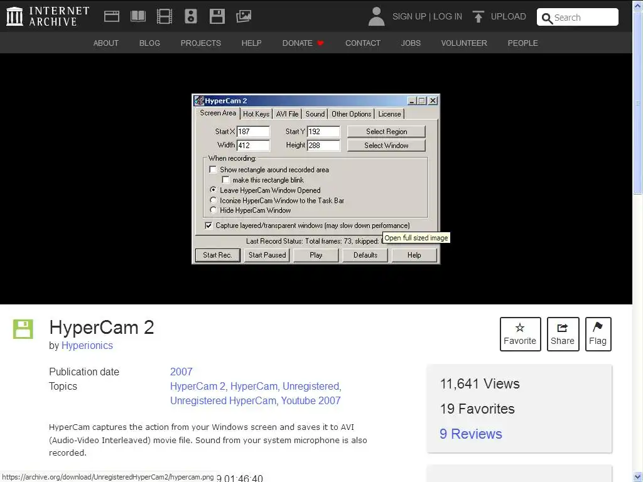
Task: Tick 'make this rectangle blink' checkbox
Action: (x=225, y=179)
